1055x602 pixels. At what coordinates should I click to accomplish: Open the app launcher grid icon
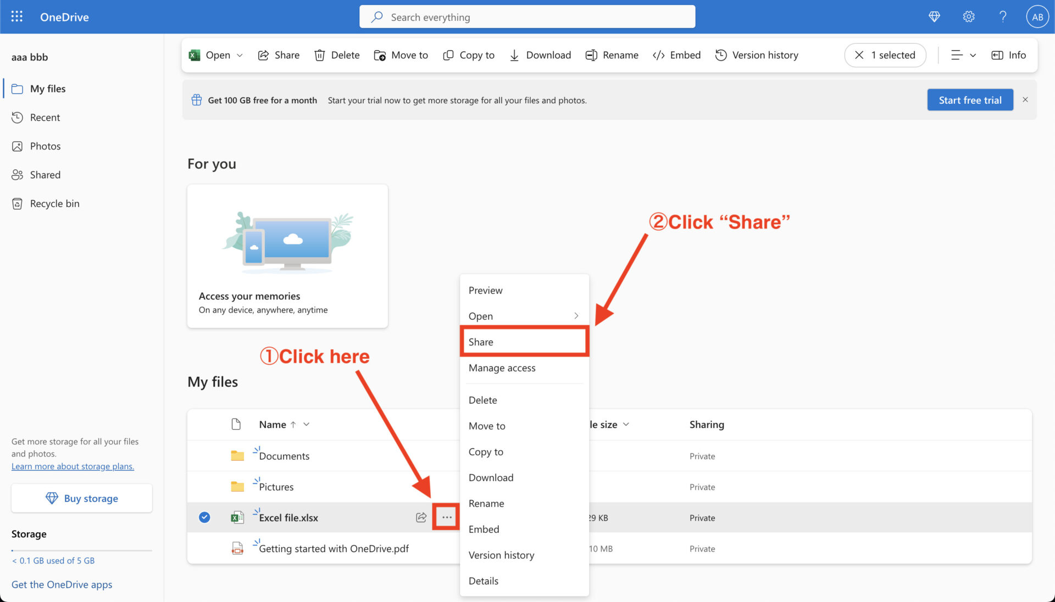point(16,16)
